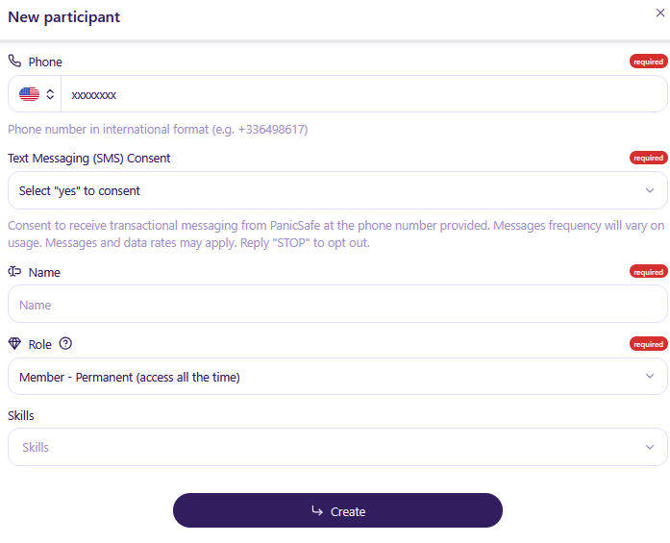Expand the SMS Consent dropdown chevron

[x=650, y=190]
